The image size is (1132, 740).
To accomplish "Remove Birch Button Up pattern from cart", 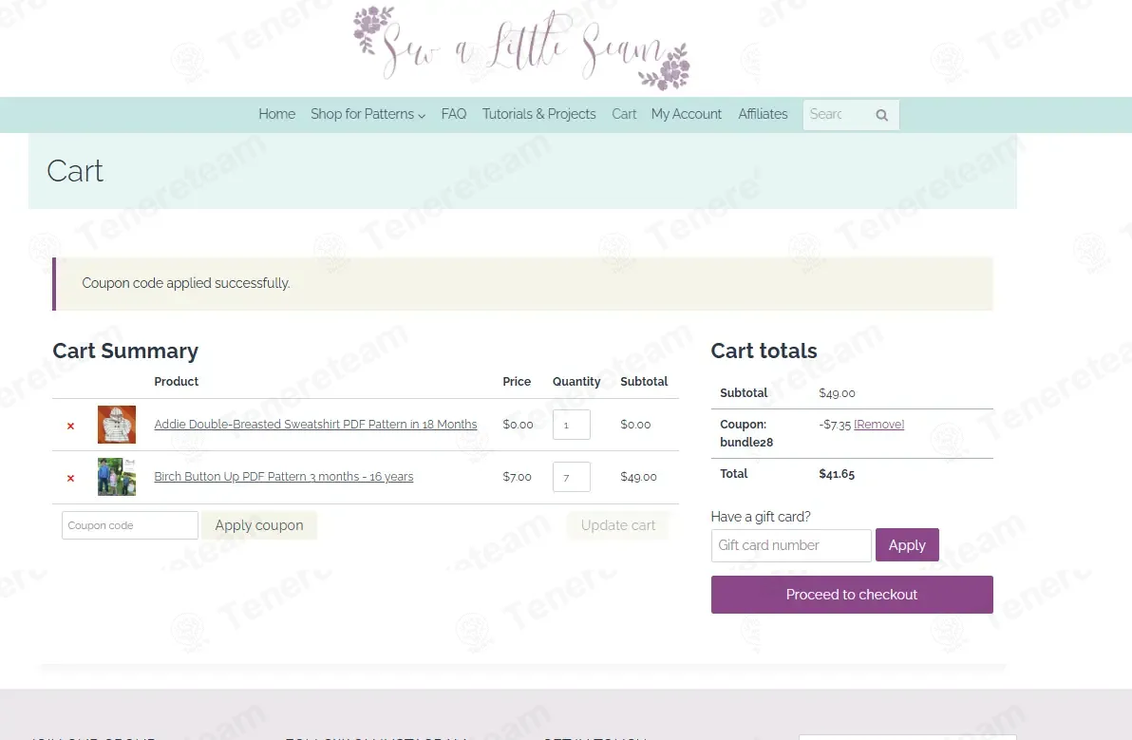I will pos(70,478).
